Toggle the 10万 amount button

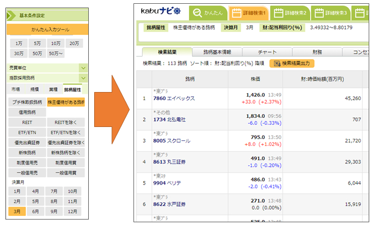pyautogui.click(x=56, y=44)
